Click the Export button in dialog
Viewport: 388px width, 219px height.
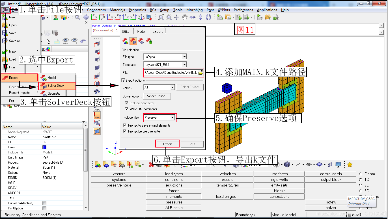[167, 144]
